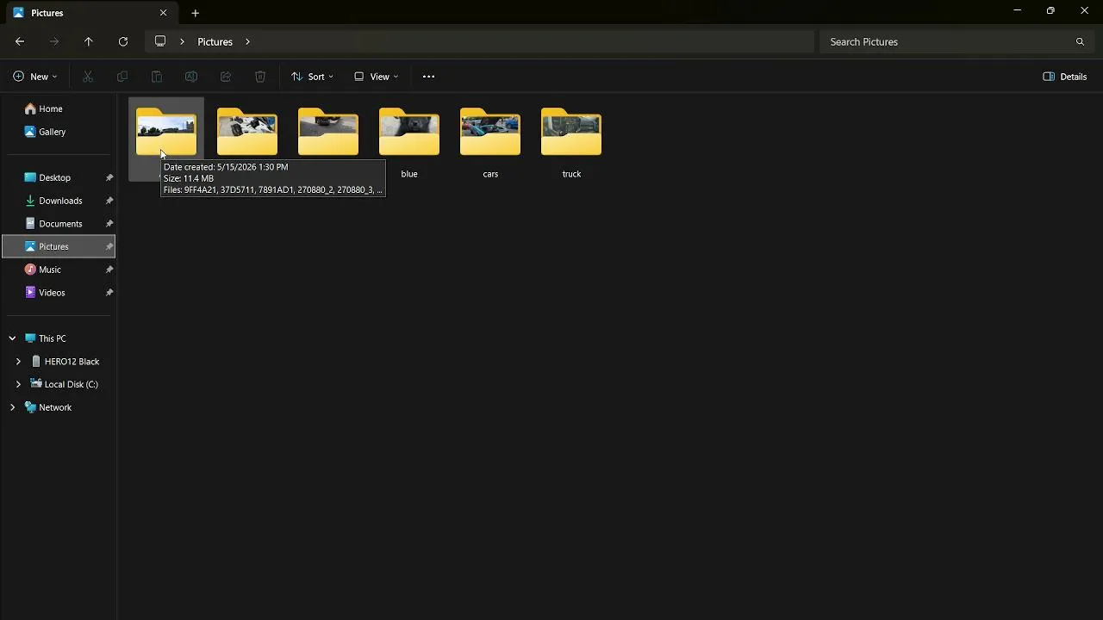Select Local Disk (C:)

(x=65, y=384)
